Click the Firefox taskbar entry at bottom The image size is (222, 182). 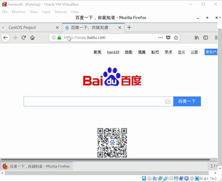37,166
